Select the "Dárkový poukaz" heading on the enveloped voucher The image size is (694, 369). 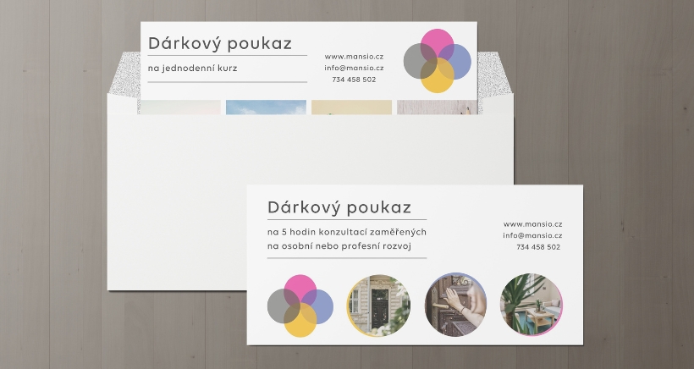point(220,44)
